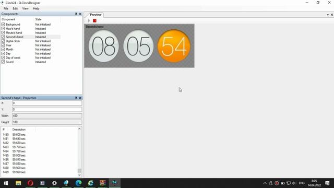334x188 pixels.
Task: Switch to the Preview tab
Action: (96, 15)
